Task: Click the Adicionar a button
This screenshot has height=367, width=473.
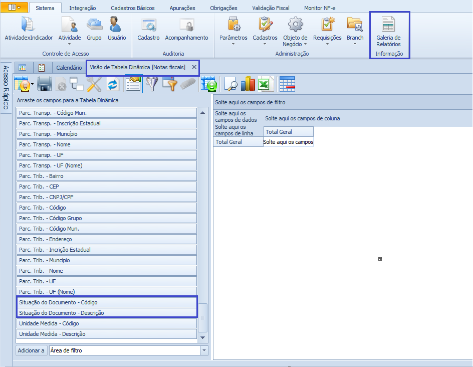Action: coord(31,350)
